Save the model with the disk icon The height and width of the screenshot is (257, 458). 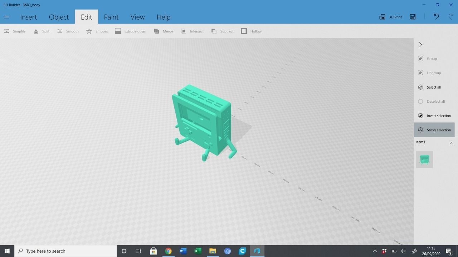click(x=413, y=17)
